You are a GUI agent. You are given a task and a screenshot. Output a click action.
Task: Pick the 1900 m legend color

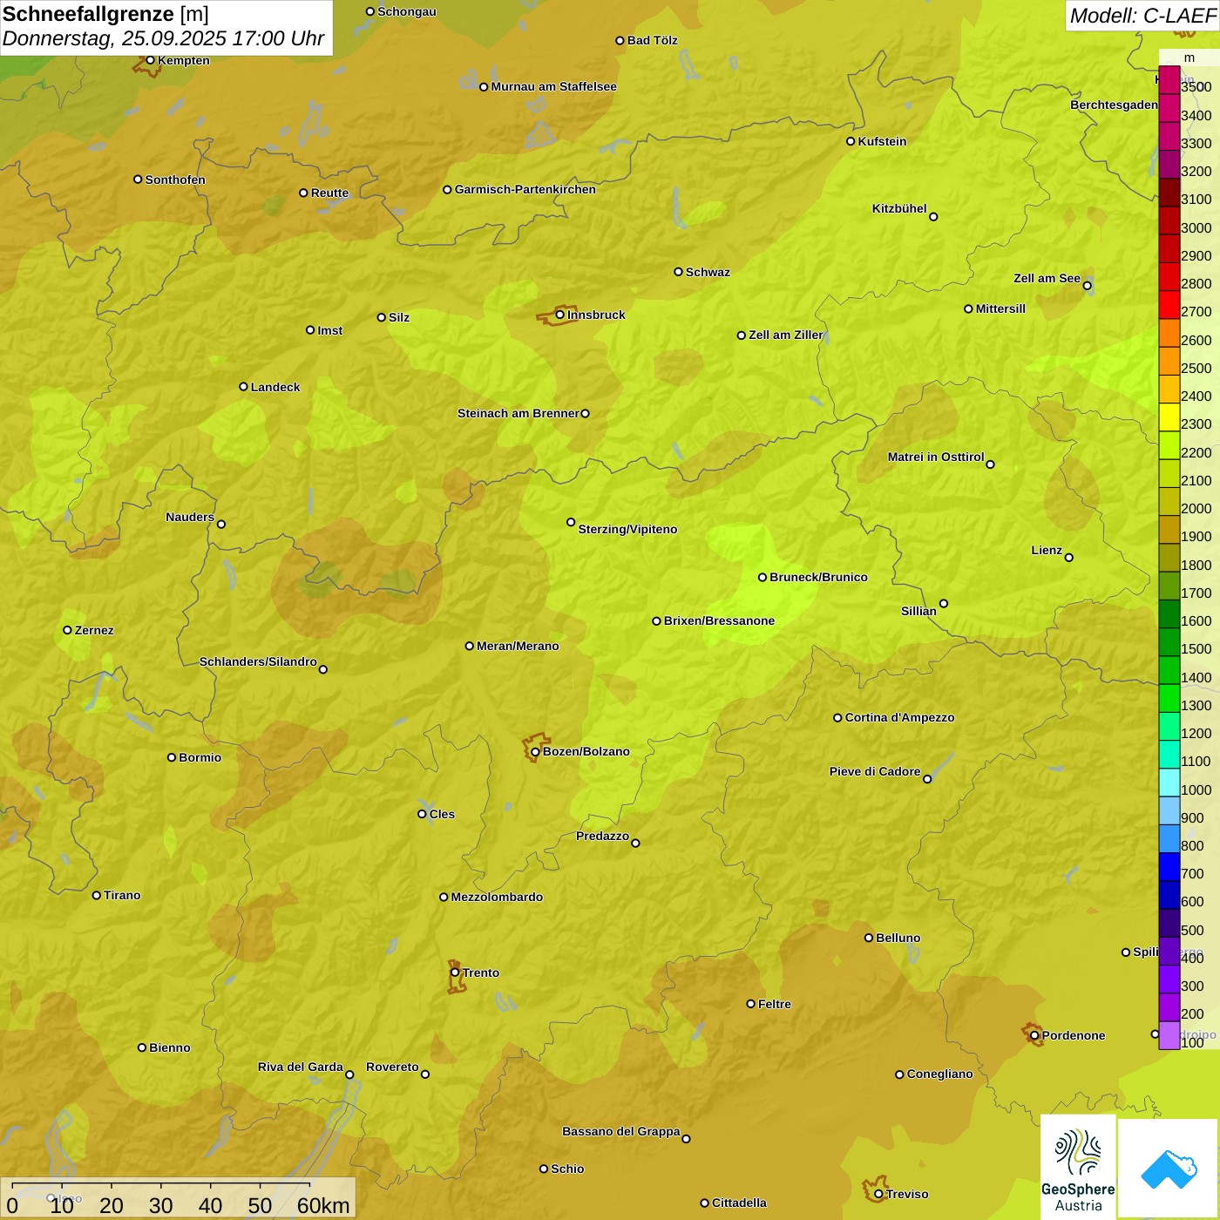1169,530
